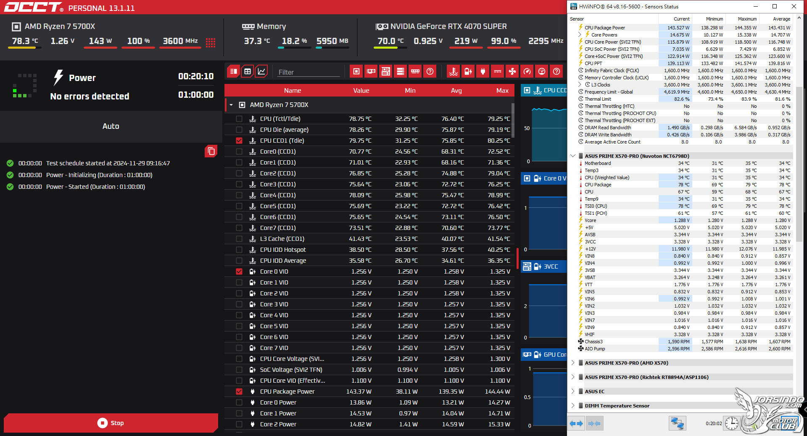This screenshot has width=807, height=436.
Task: Toggle the current (dashed line) sensor filter
Action: (498, 71)
